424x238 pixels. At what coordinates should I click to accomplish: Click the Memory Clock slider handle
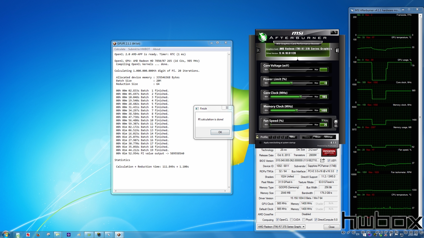tap(297, 110)
